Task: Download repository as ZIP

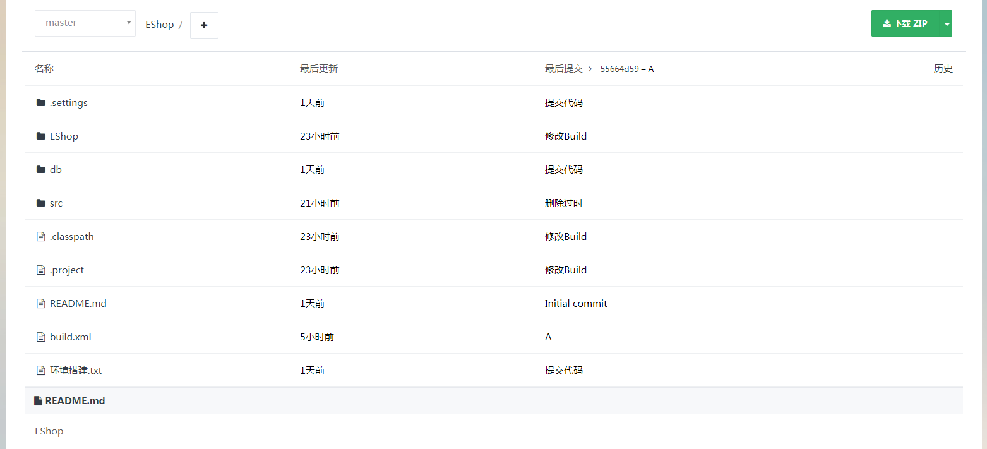Action: coord(906,23)
